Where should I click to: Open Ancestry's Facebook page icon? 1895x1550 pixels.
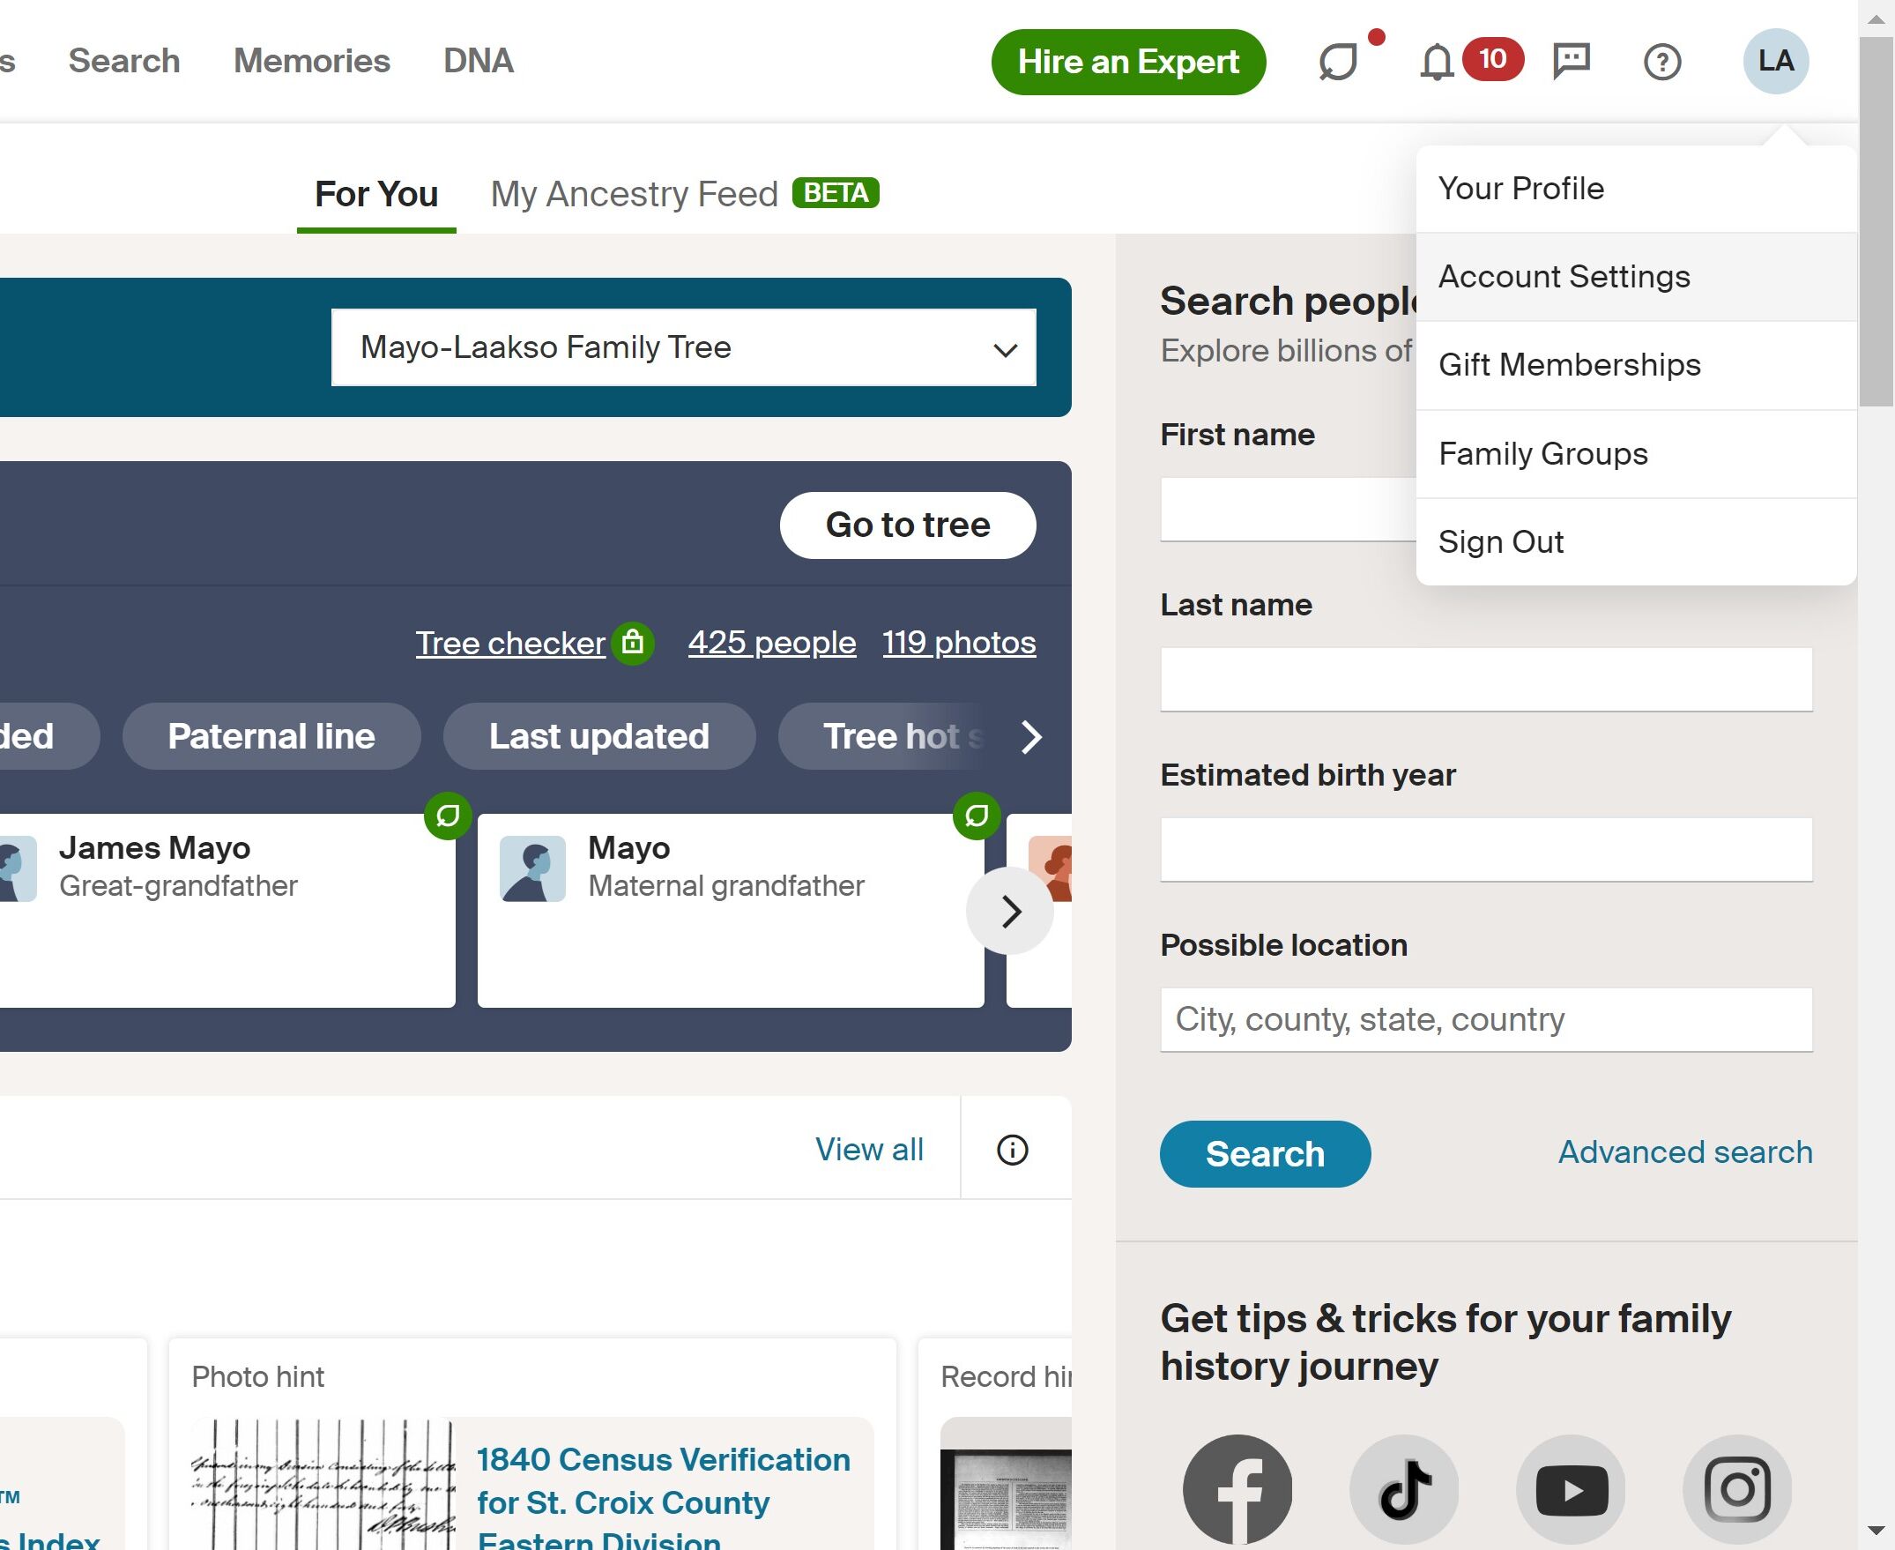pyautogui.click(x=1237, y=1486)
